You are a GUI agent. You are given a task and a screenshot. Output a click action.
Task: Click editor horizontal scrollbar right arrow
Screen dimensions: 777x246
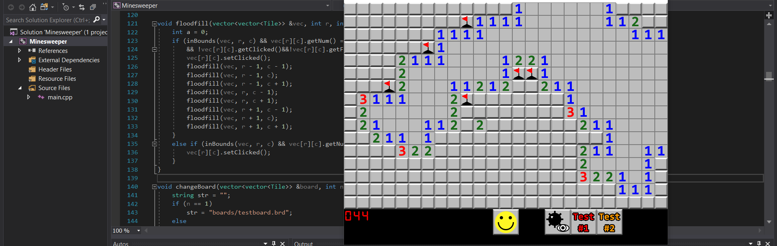tap(760, 231)
